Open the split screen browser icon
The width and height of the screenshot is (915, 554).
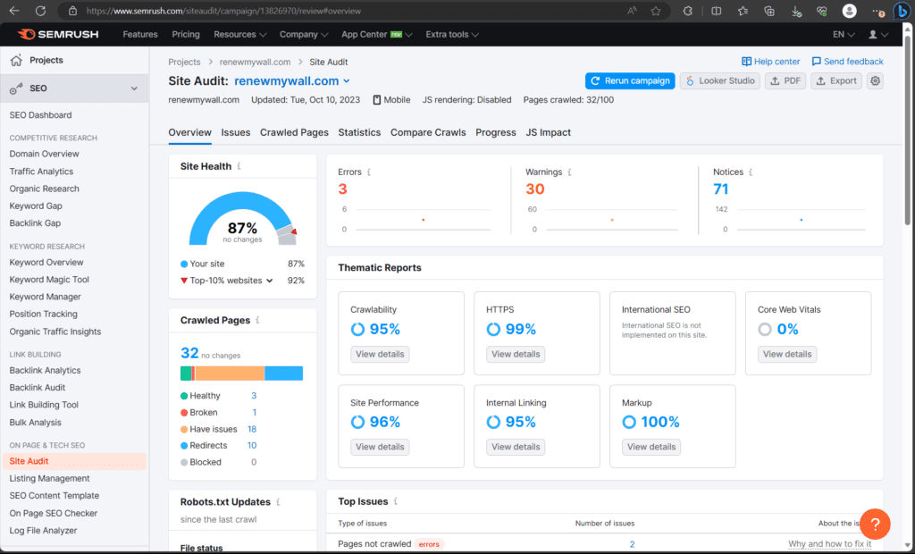(x=716, y=11)
